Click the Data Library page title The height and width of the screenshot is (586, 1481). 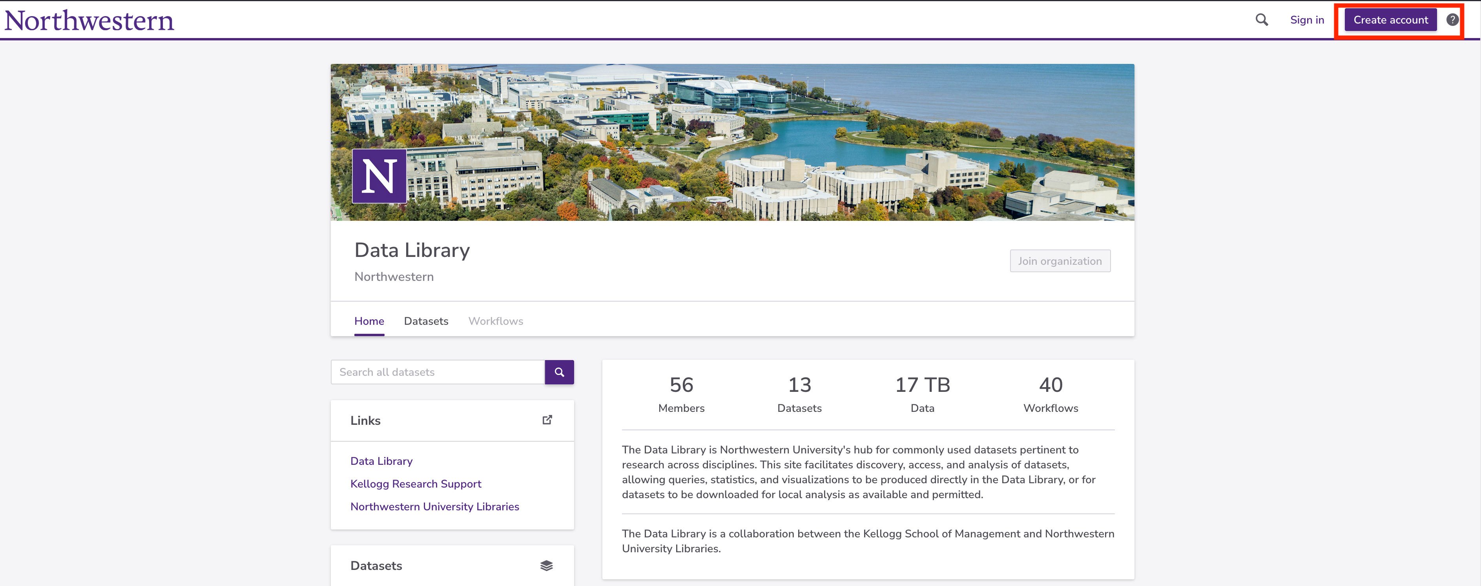(x=412, y=251)
